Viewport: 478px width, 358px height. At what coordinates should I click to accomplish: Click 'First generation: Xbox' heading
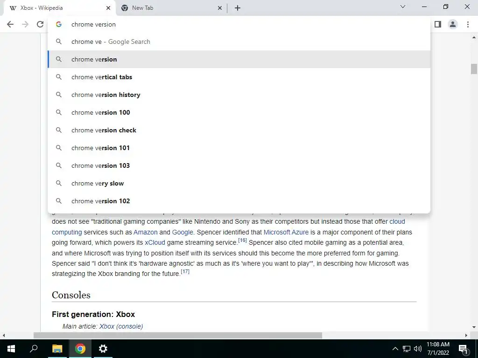click(x=93, y=314)
